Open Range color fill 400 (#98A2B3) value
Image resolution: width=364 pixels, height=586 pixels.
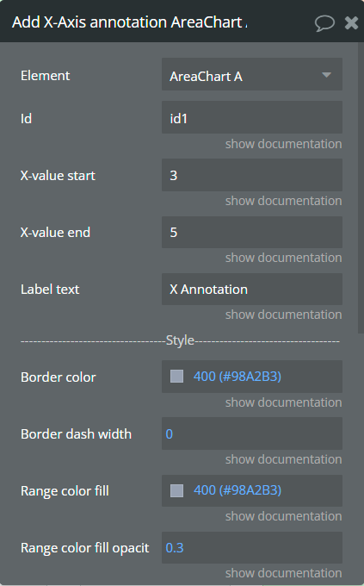tap(237, 490)
